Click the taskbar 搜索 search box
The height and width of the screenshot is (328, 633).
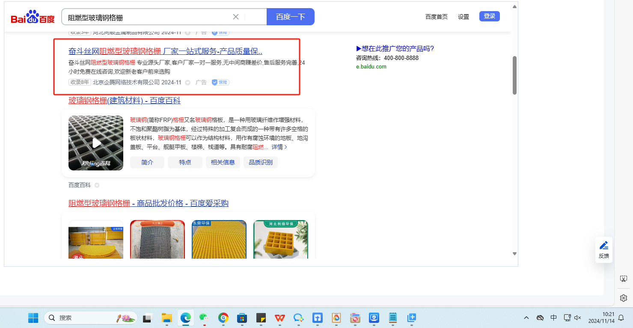[90, 318]
